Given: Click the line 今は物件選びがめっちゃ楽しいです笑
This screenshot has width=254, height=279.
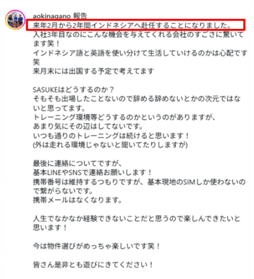Looking at the screenshot, I should coord(97,246).
